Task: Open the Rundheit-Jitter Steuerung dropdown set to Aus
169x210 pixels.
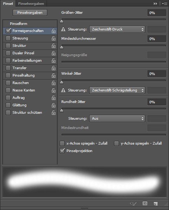Action: point(117,119)
